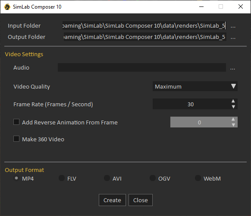Increase Frame Rate with up arrow
251x216 pixels.
pos(233,101)
